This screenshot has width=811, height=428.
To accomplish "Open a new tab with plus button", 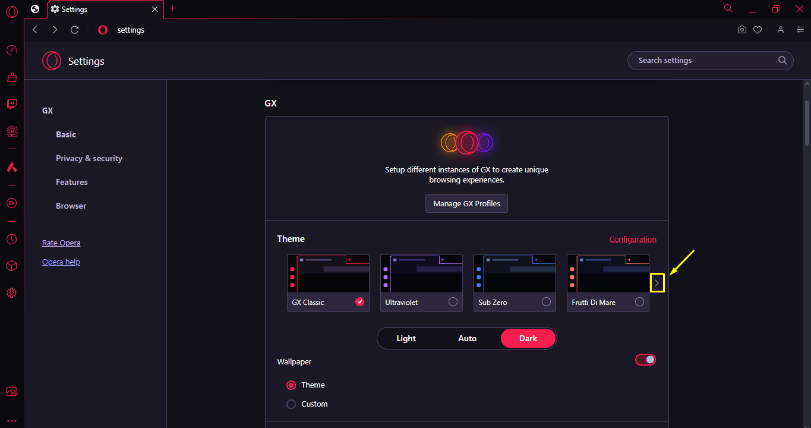I will pos(173,8).
